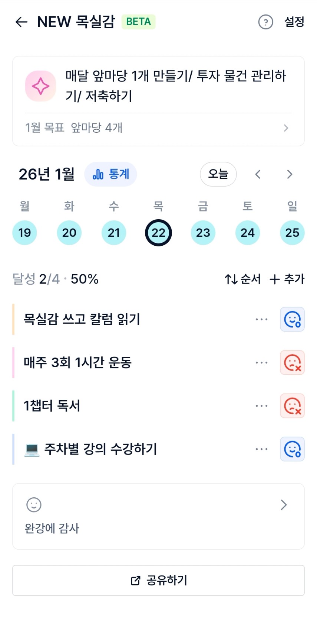The width and height of the screenshot is (317, 630).
Task: Open more options for 매주 3회 1시간 운동
Action: (261, 362)
